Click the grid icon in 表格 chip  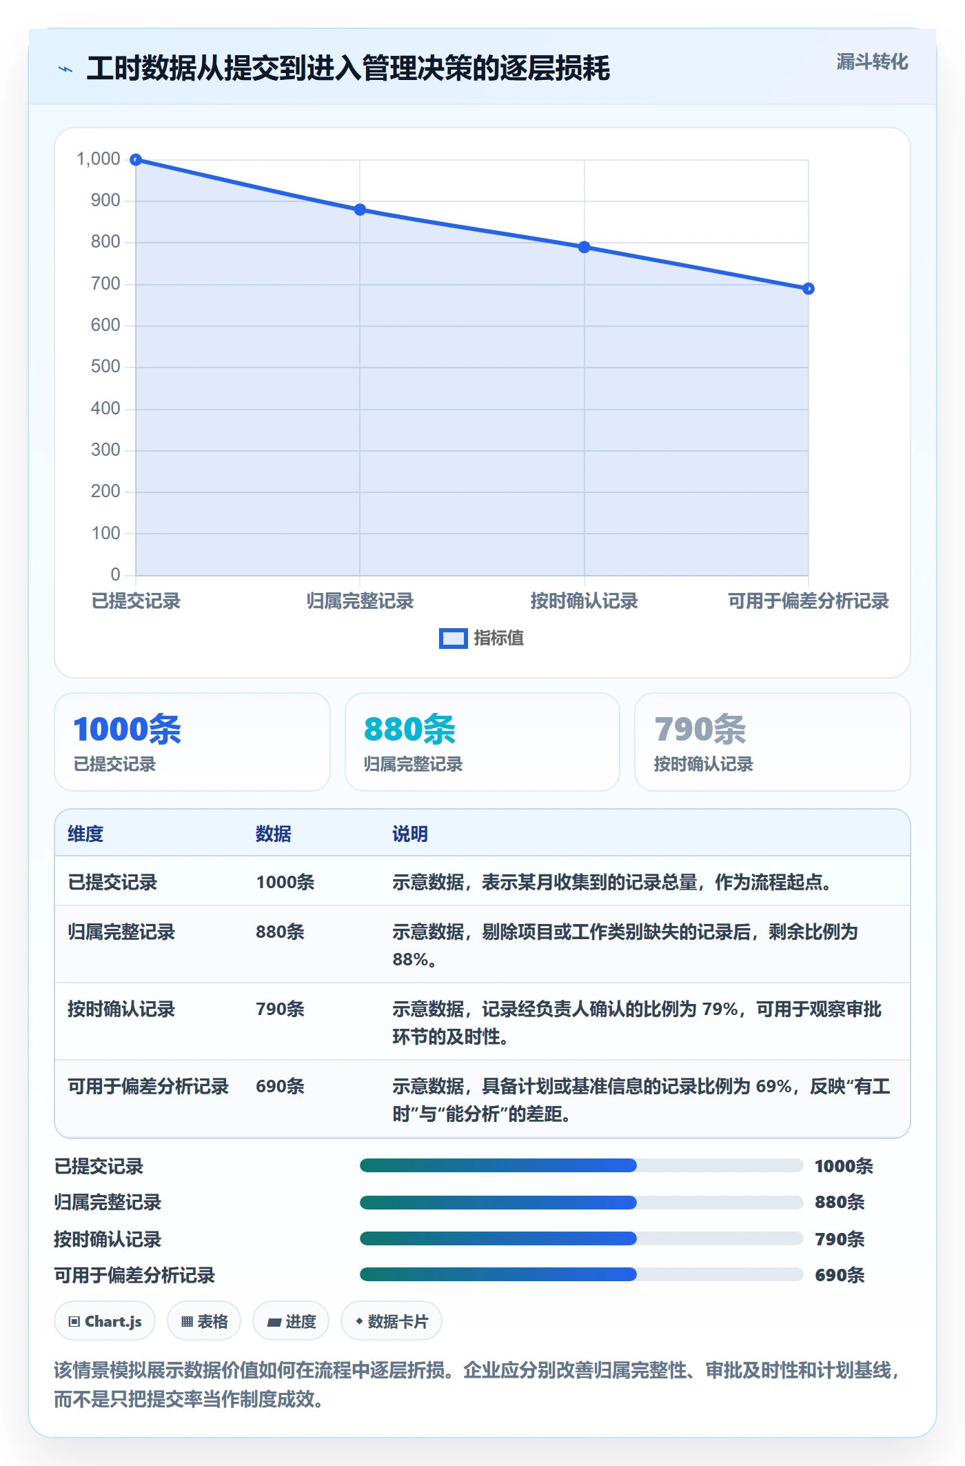pos(187,1322)
